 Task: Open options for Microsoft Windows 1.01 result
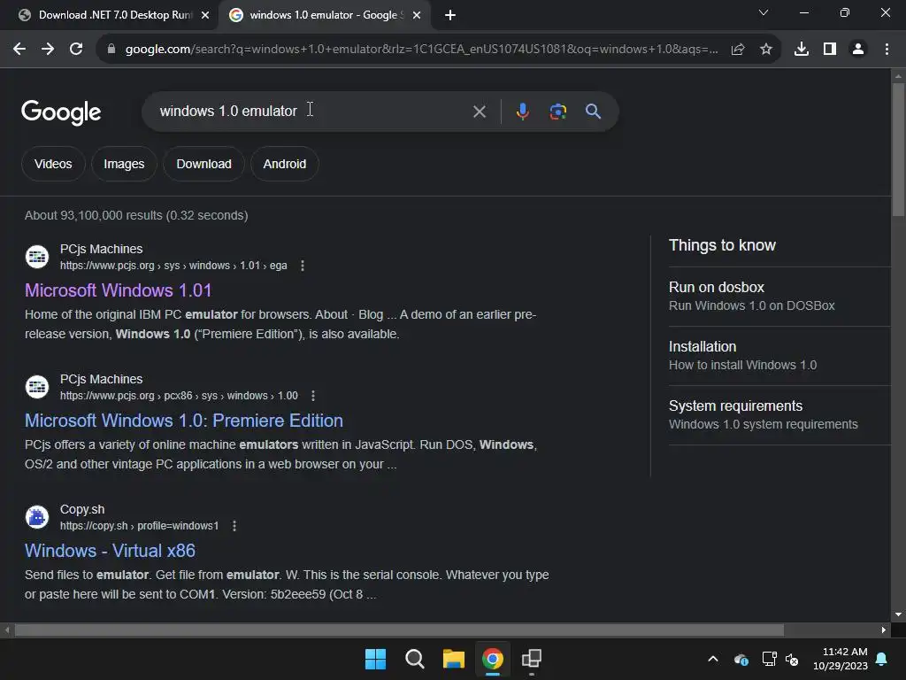(303, 266)
